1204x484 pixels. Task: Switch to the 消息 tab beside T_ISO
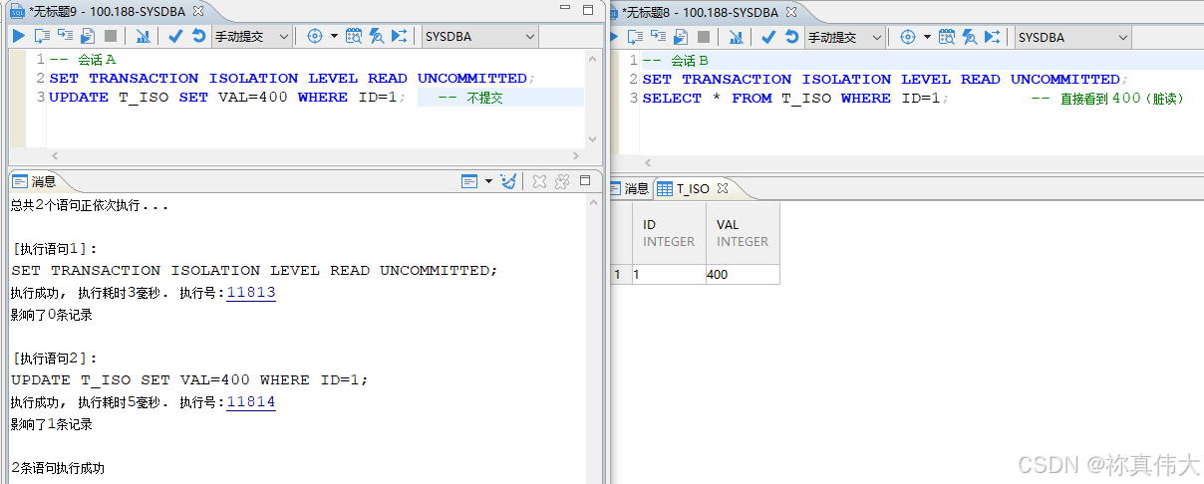pyautogui.click(x=629, y=188)
